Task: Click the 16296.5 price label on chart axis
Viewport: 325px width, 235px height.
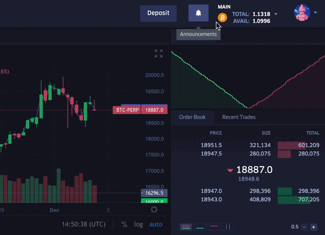Action: (x=154, y=193)
